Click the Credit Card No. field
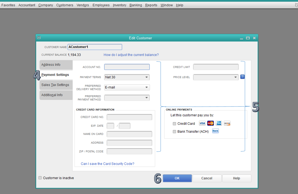This screenshot has height=194, width=298. tap(130, 117)
